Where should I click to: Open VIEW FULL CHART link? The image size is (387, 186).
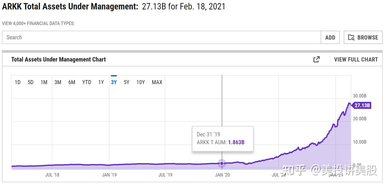(x=356, y=59)
